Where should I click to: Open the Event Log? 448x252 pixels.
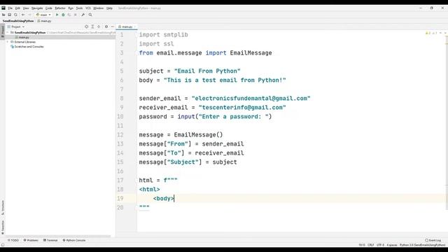[433, 240]
